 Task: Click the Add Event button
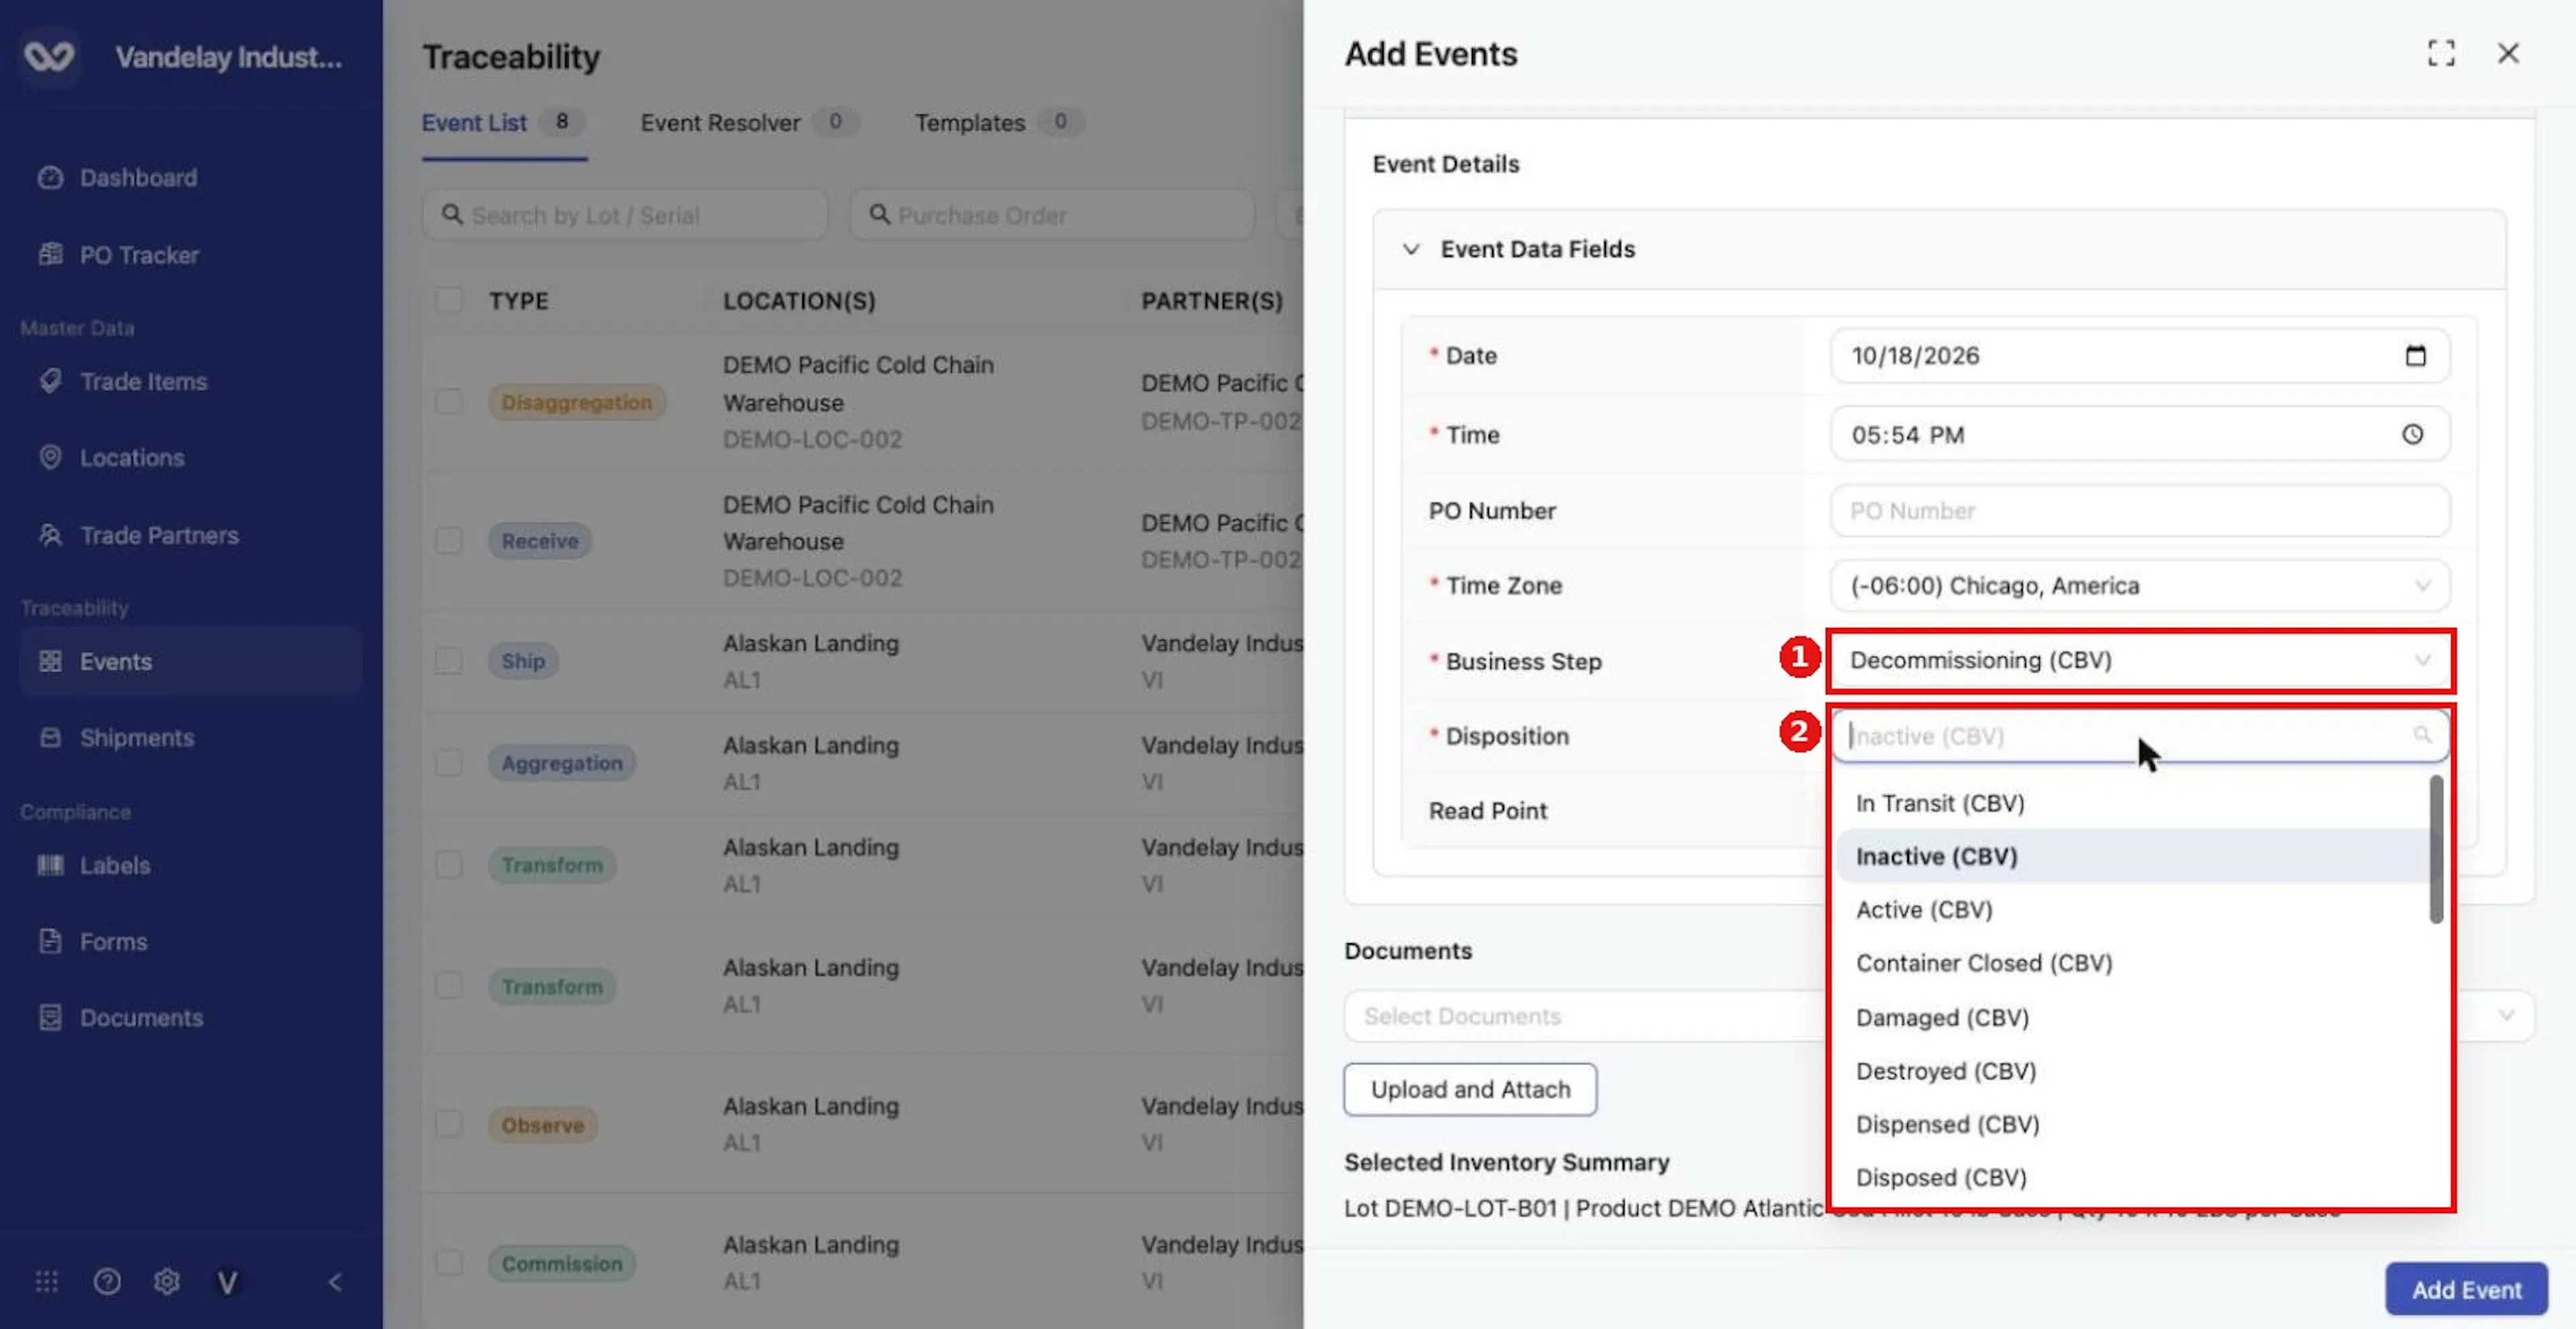(x=2466, y=1290)
